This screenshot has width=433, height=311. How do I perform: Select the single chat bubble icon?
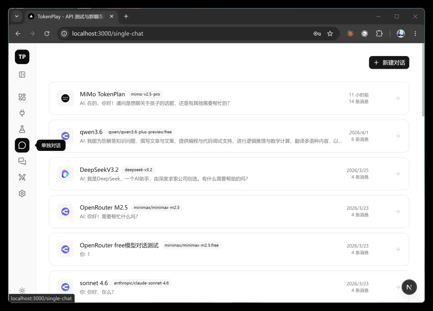point(22,145)
